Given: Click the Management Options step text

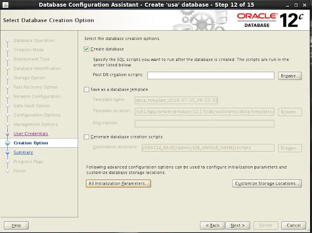Looking at the screenshot, I should click(36, 125).
